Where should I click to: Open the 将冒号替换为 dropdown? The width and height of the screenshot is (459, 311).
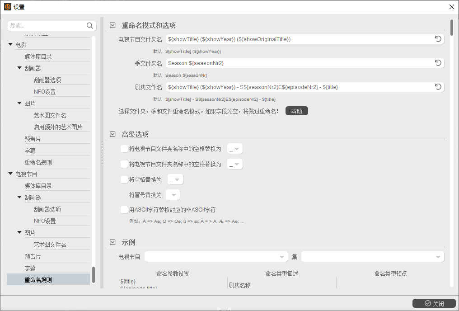point(173,195)
